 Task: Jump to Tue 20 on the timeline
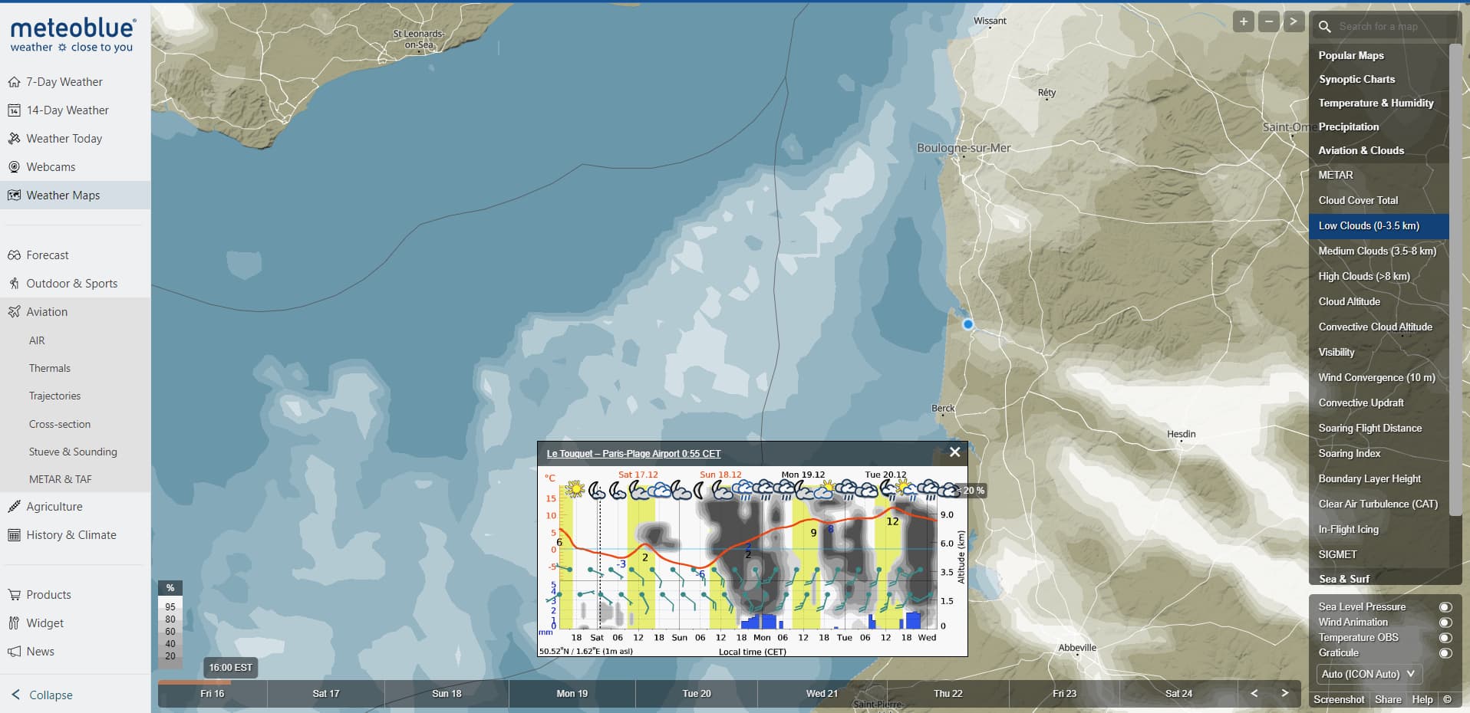click(697, 694)
